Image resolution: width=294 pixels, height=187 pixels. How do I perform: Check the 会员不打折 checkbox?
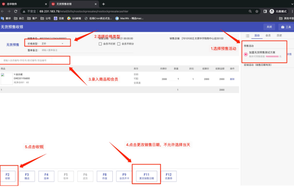pos(100,44)
